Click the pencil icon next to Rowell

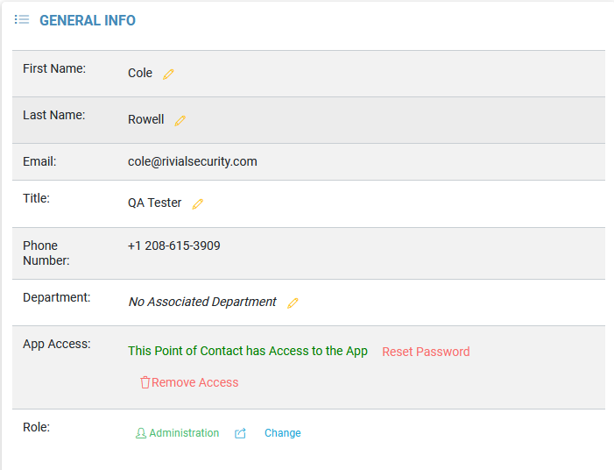coord(180,120)
